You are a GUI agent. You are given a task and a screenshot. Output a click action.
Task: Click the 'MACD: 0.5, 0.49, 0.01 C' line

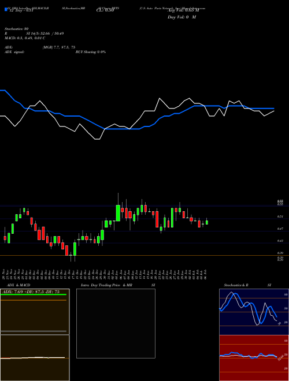[x=25, y=38]
